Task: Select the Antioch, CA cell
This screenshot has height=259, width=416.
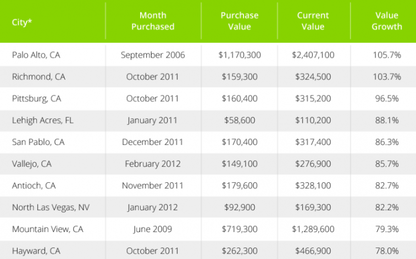Action: click(x=34, y=186)
